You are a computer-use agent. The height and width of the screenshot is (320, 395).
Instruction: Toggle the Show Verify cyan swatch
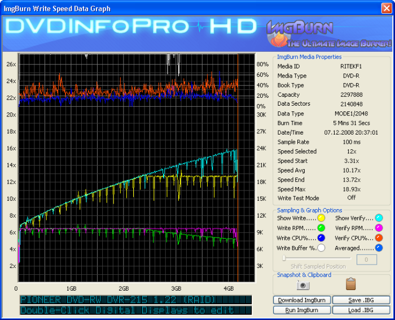379,218
